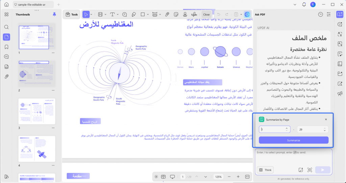Image resolution: width=346 pixels, height=183 pixels.
Task: Expand the measure tool dropdown arrow
Action: pyautogui.click(x=160, y=14)
